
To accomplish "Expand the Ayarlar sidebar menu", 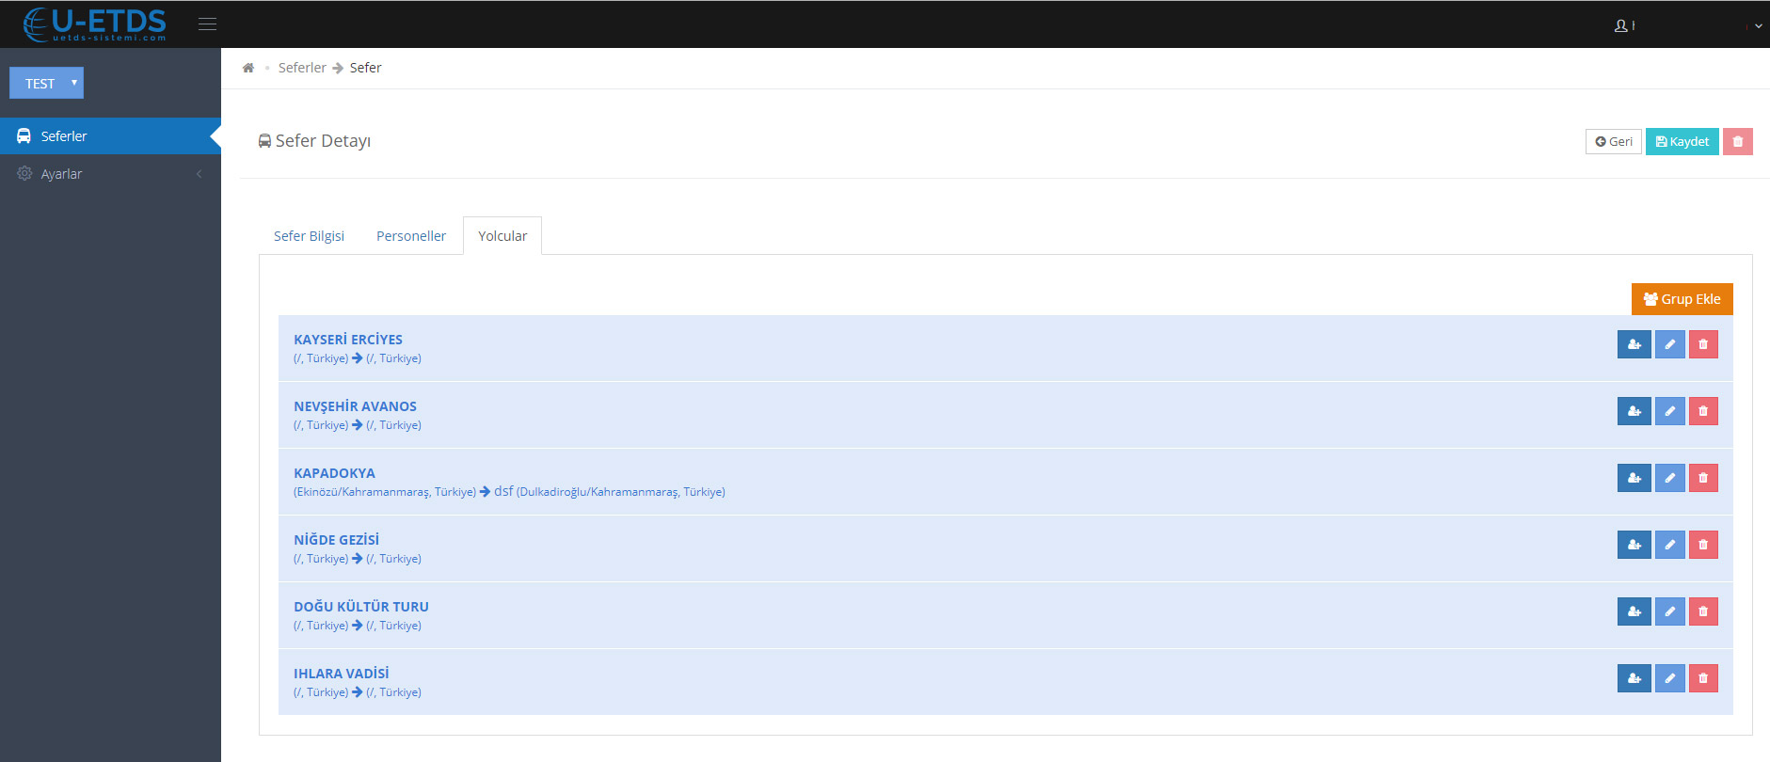I will [x=110, y=174].
